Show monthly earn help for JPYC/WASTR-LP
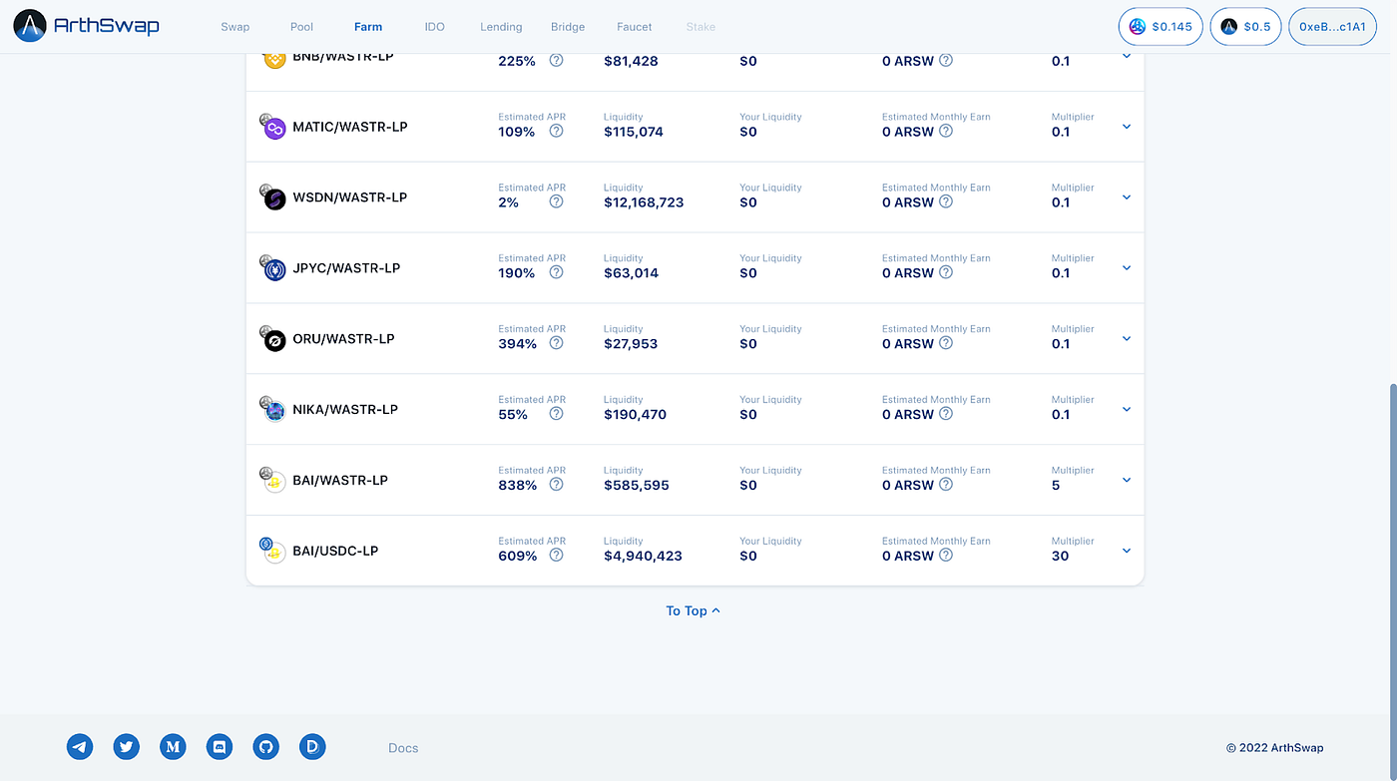 coord(946,272)
